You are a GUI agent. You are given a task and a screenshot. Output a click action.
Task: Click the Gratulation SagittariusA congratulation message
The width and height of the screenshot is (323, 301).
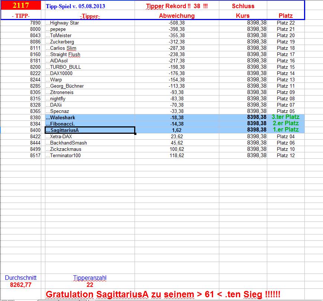tap(164, 293)
